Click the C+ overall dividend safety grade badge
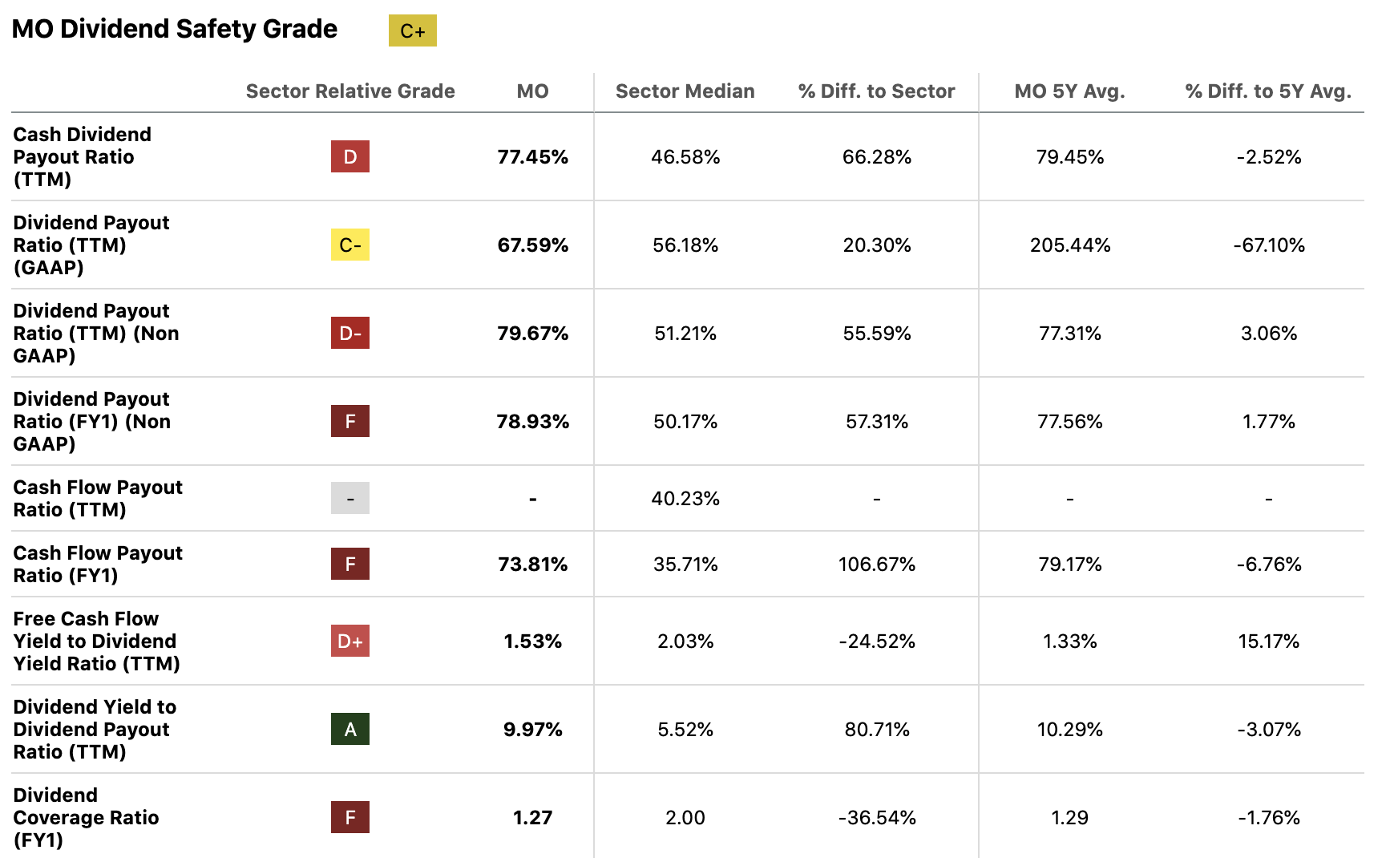This screenshot has height=858, width=1390. [412, 30]
